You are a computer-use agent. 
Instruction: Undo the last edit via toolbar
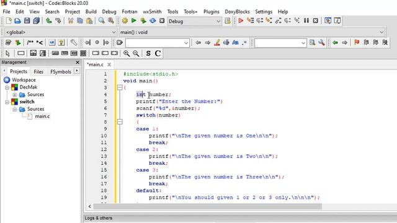48,20
